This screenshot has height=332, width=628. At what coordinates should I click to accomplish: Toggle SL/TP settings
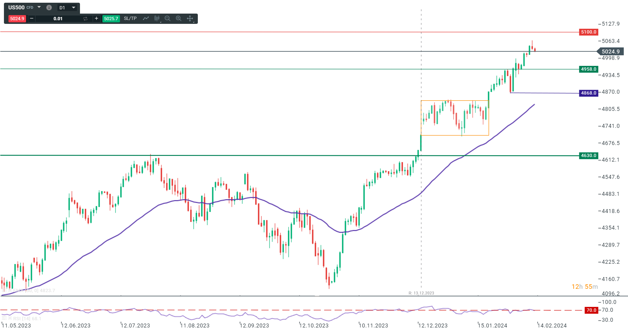click(x=130, y=18)
